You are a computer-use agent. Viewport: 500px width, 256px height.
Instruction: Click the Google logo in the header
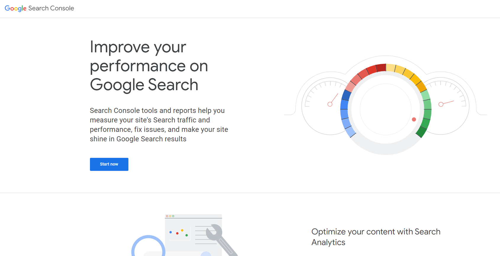[15, 8]
